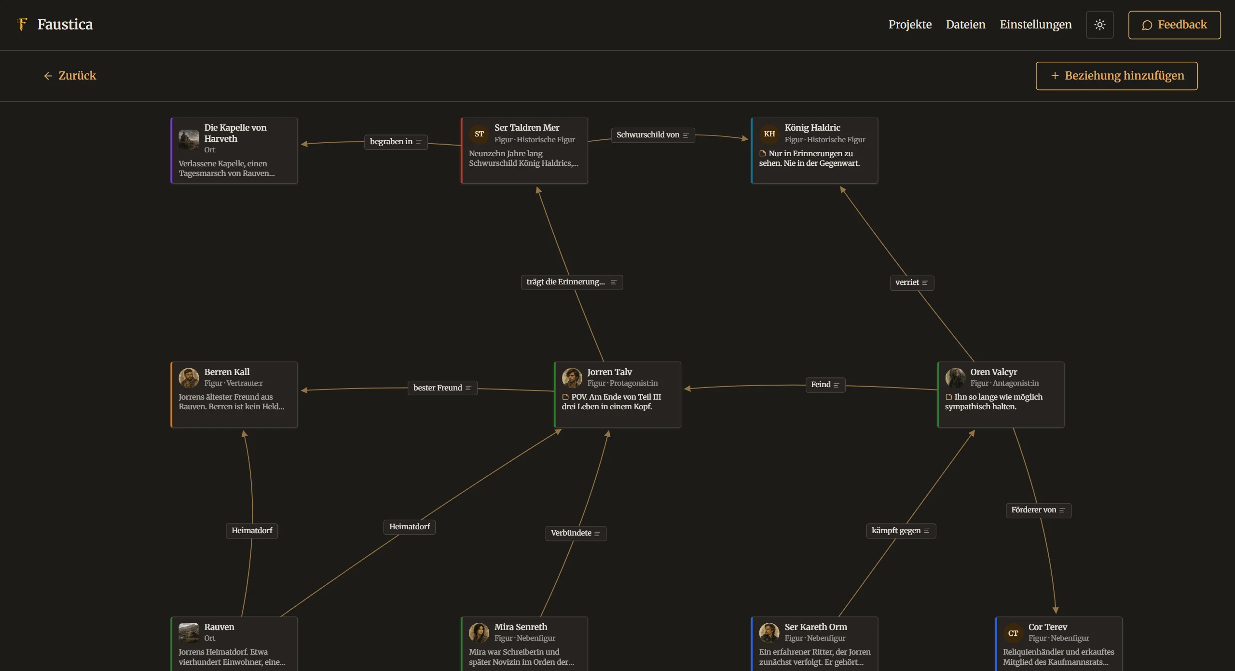
Task: Click the note icon in König Haldric card
Action: tap(763, 154)
